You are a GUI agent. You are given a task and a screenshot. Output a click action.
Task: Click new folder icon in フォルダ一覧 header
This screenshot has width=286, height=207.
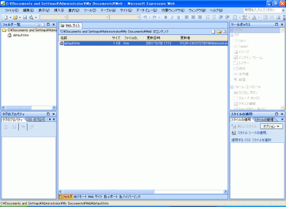38,25
